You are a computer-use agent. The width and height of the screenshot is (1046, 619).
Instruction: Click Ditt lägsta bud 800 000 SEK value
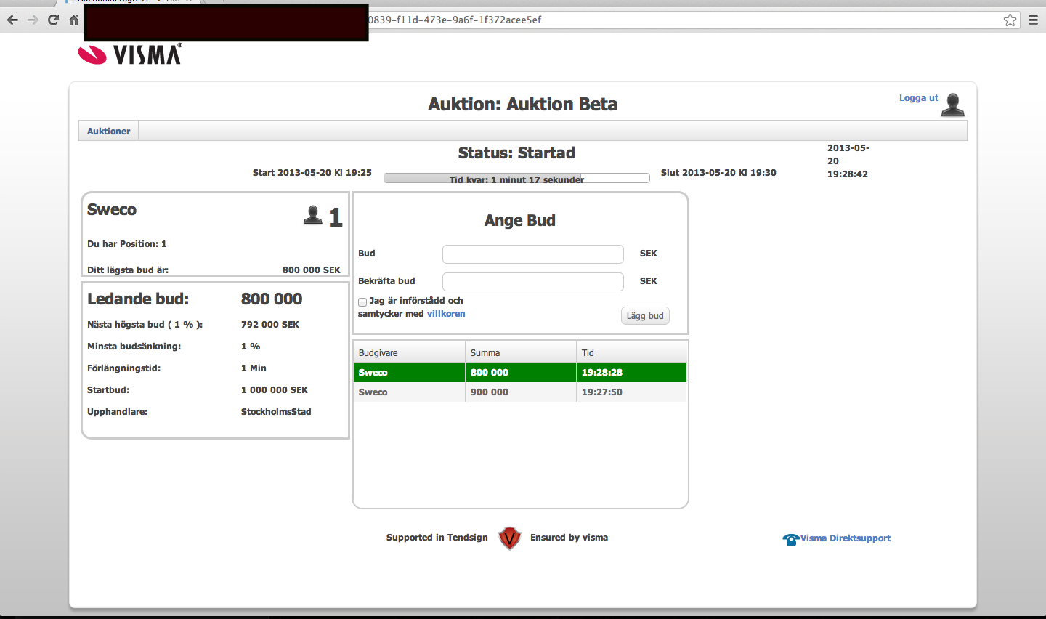tap(312, 270)
